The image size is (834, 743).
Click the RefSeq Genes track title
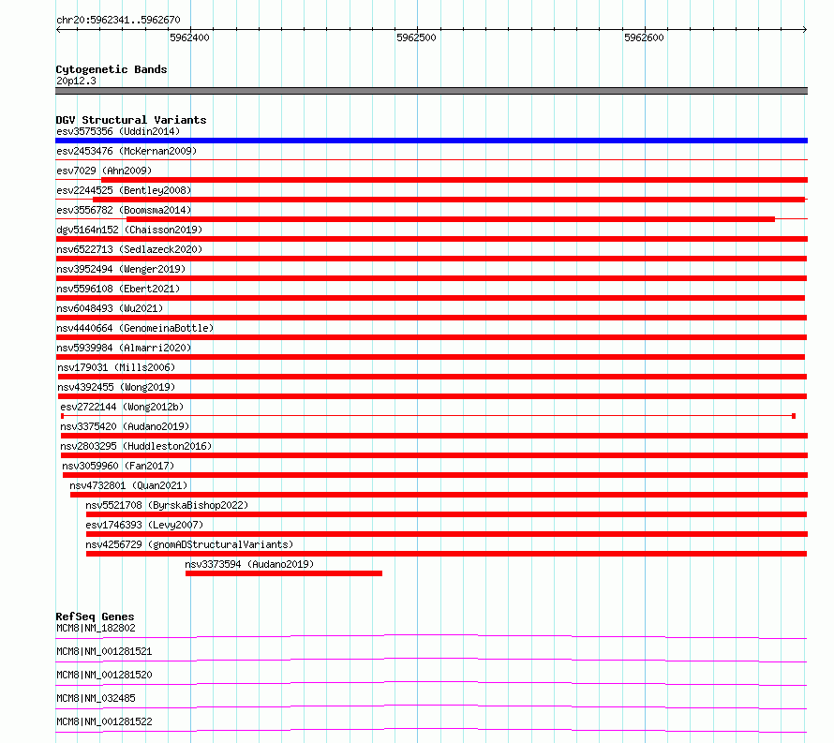95,617
